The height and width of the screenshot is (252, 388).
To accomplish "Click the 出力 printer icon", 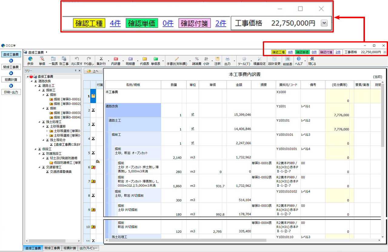I will point(227,61).
